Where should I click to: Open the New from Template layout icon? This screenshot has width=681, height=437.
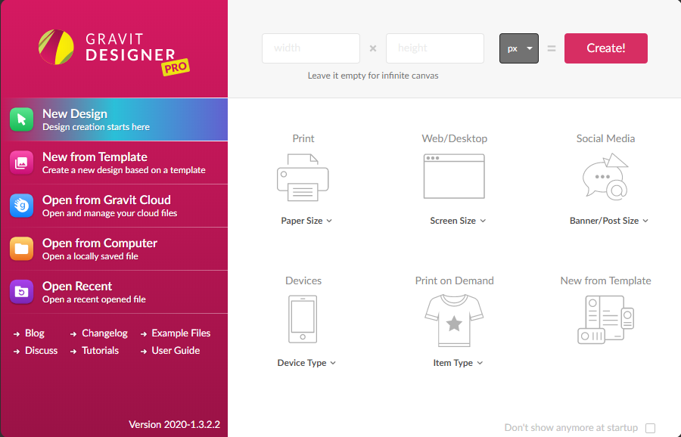605,319
